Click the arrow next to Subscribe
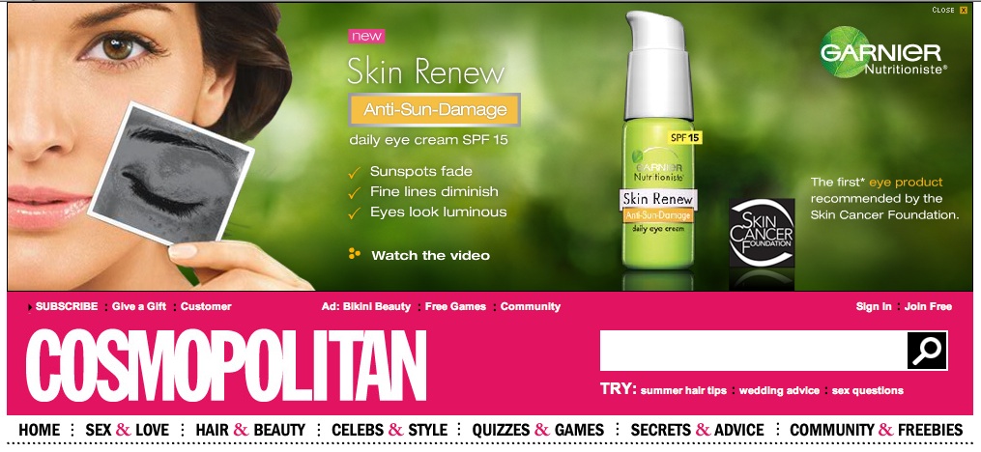Viewport: 981px width, 452px height. pyautogui.click(x=30, y=307)
